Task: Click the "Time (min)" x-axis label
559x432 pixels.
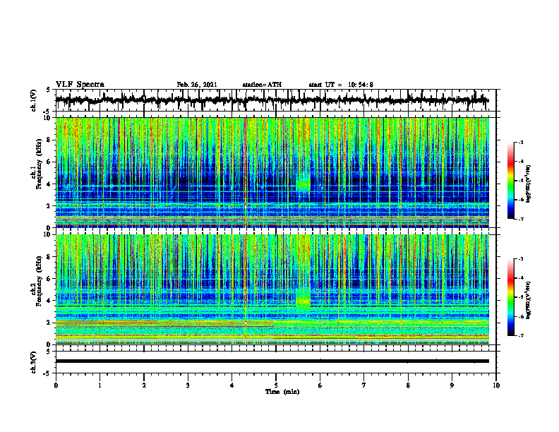Action: pyautogui.click(x=282, y=392)
